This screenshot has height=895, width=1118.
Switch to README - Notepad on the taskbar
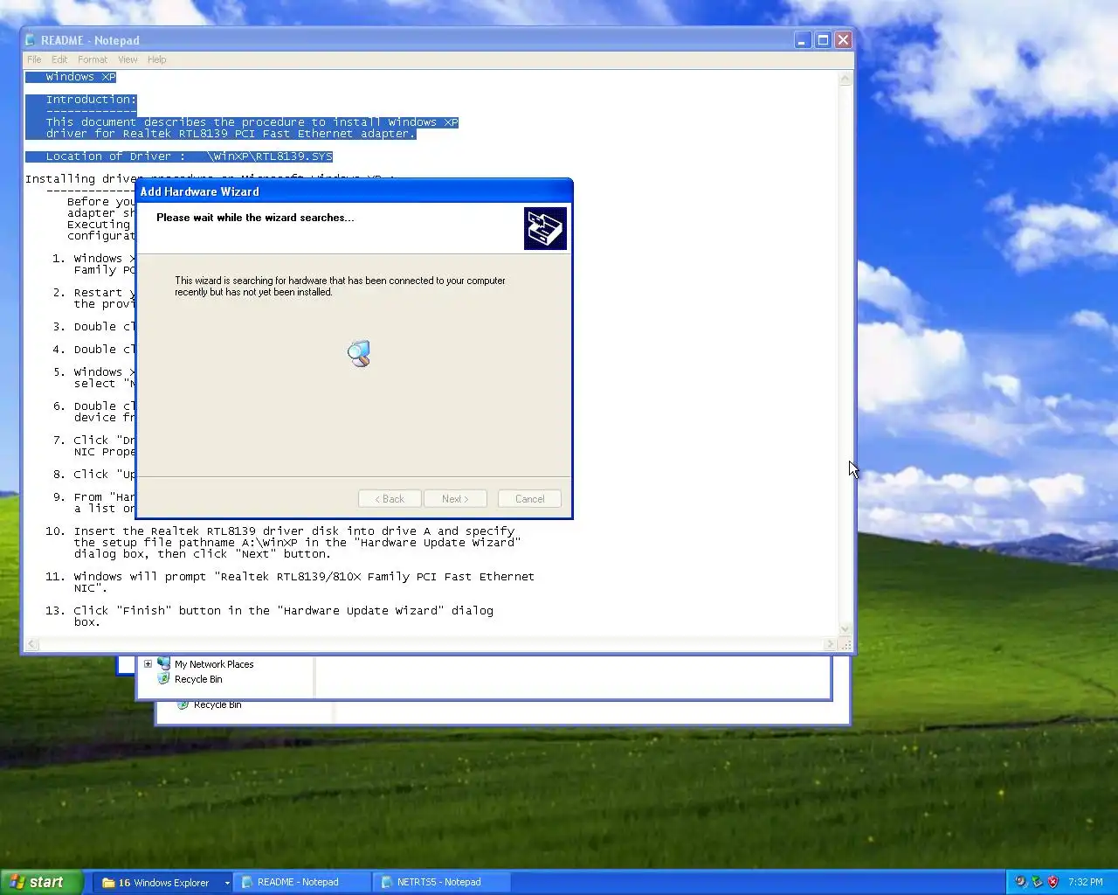(301, 882)
